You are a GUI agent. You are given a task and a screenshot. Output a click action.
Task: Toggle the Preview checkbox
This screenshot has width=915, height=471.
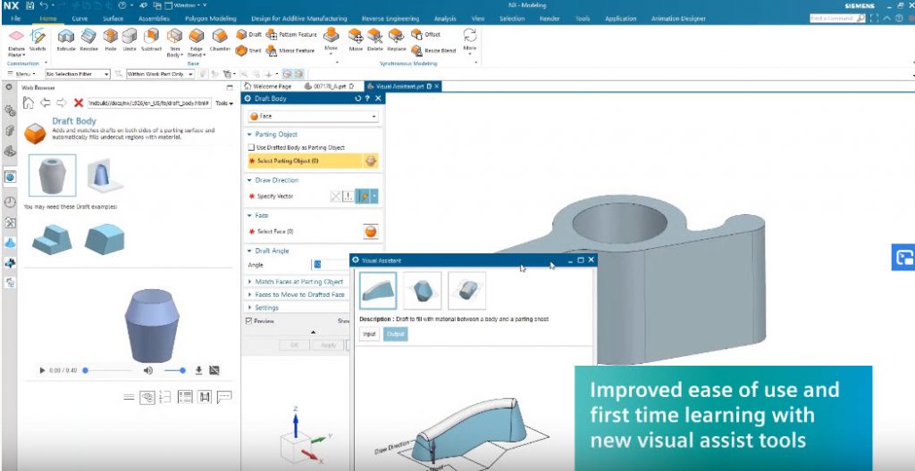tap(249, 321)
